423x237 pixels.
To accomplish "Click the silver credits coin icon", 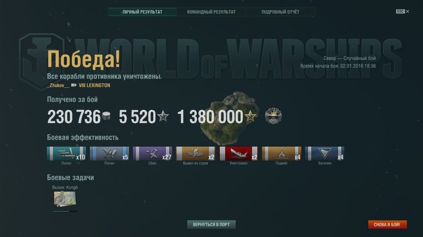I will [x=106, y=116].
